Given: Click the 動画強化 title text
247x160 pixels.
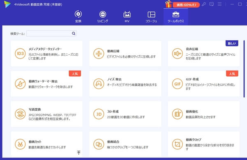Looking at the screenshot, I should coord(192,112).
